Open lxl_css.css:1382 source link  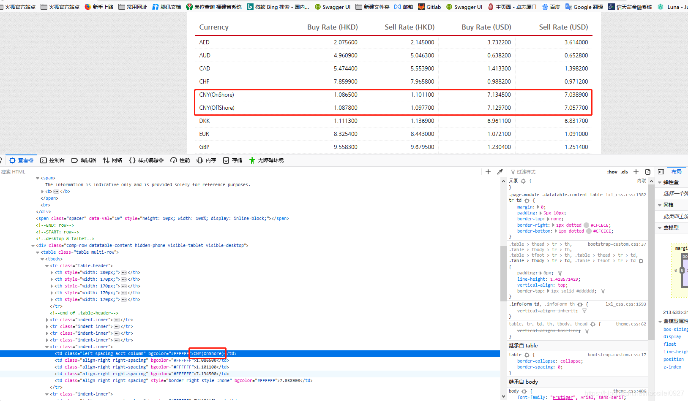tap(625, 195)
